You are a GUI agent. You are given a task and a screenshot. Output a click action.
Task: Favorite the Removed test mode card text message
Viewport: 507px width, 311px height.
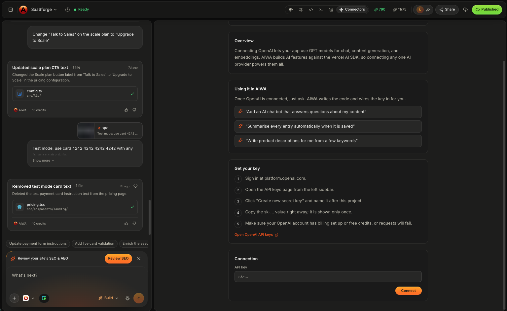tap(135, 186)
